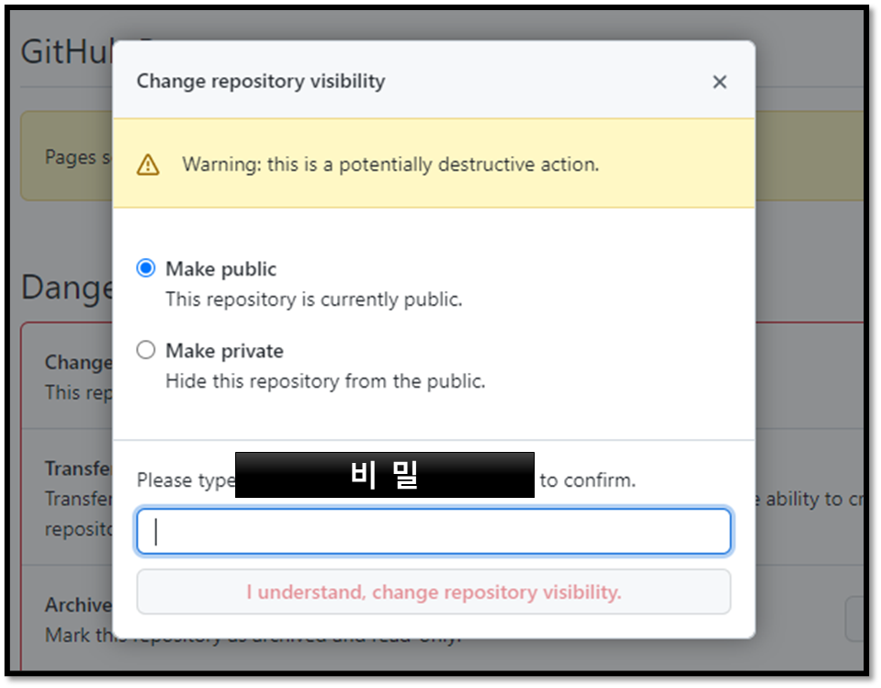Screen dimensions: 881x688
Task: Click the black redacted repository name box
Action: pyautogui.click(x=384, y=475)
